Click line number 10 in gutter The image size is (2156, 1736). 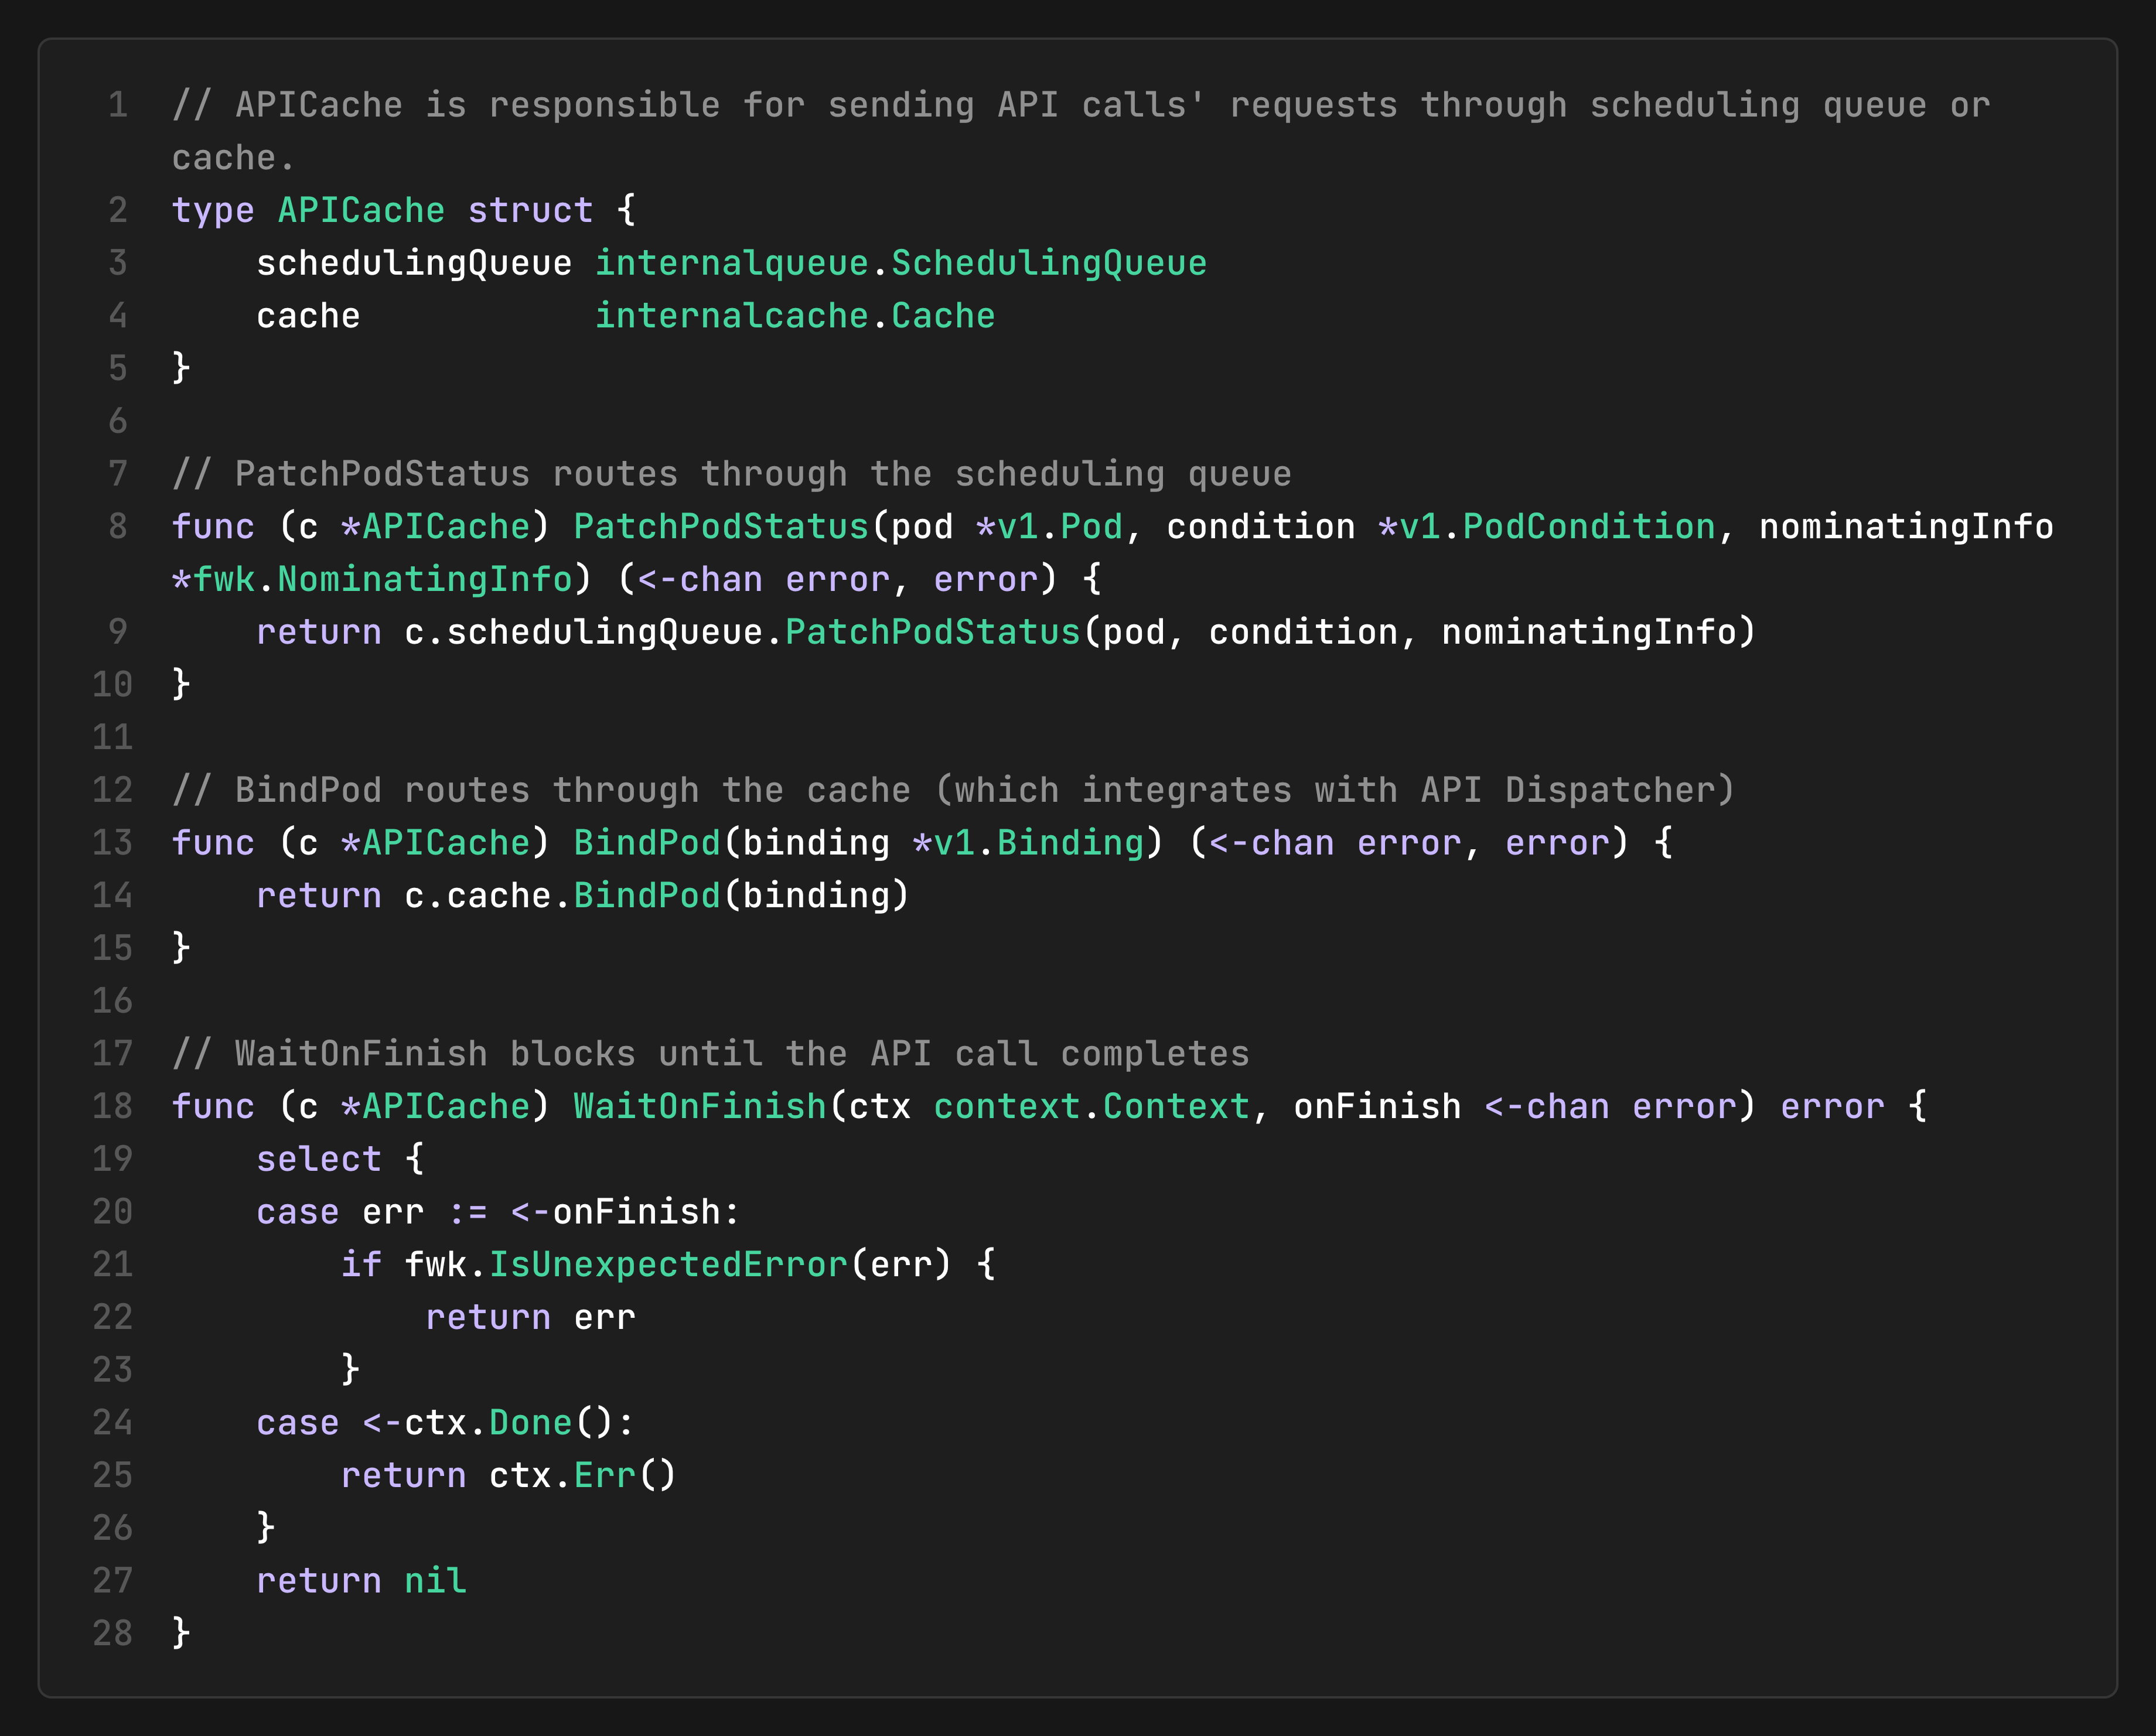[113, 685]
